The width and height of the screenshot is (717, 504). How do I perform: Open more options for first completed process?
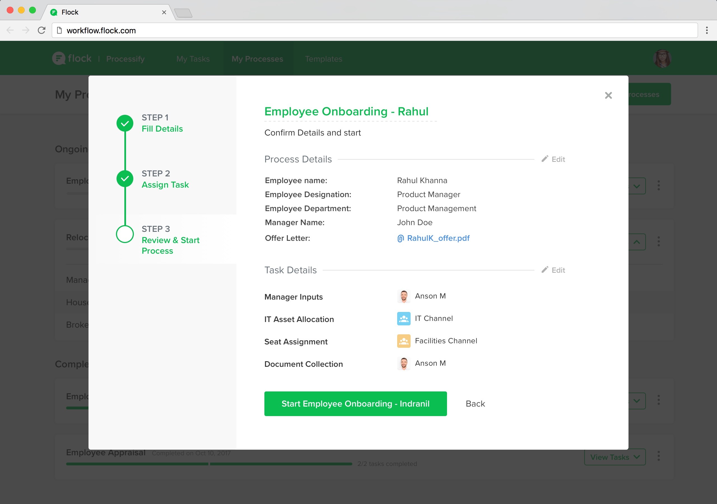(x=658, y=400)
